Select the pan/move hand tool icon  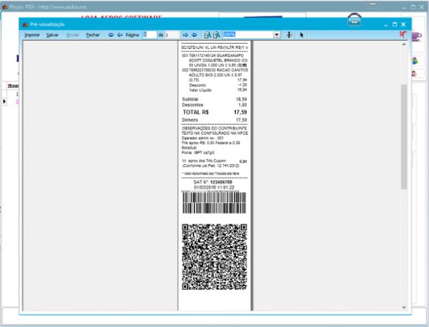point(289,35)
